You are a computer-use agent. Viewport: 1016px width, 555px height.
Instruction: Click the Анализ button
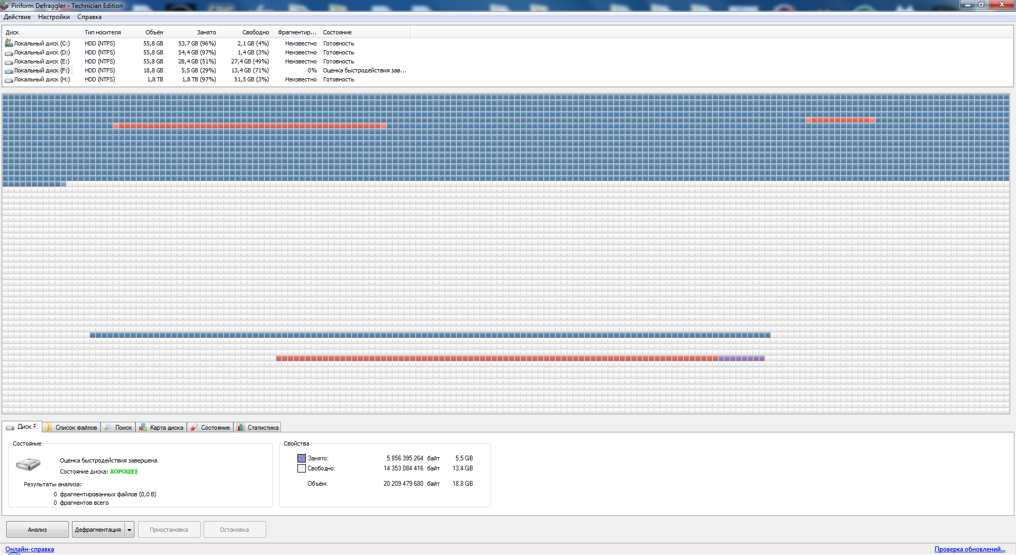(38, 530)
